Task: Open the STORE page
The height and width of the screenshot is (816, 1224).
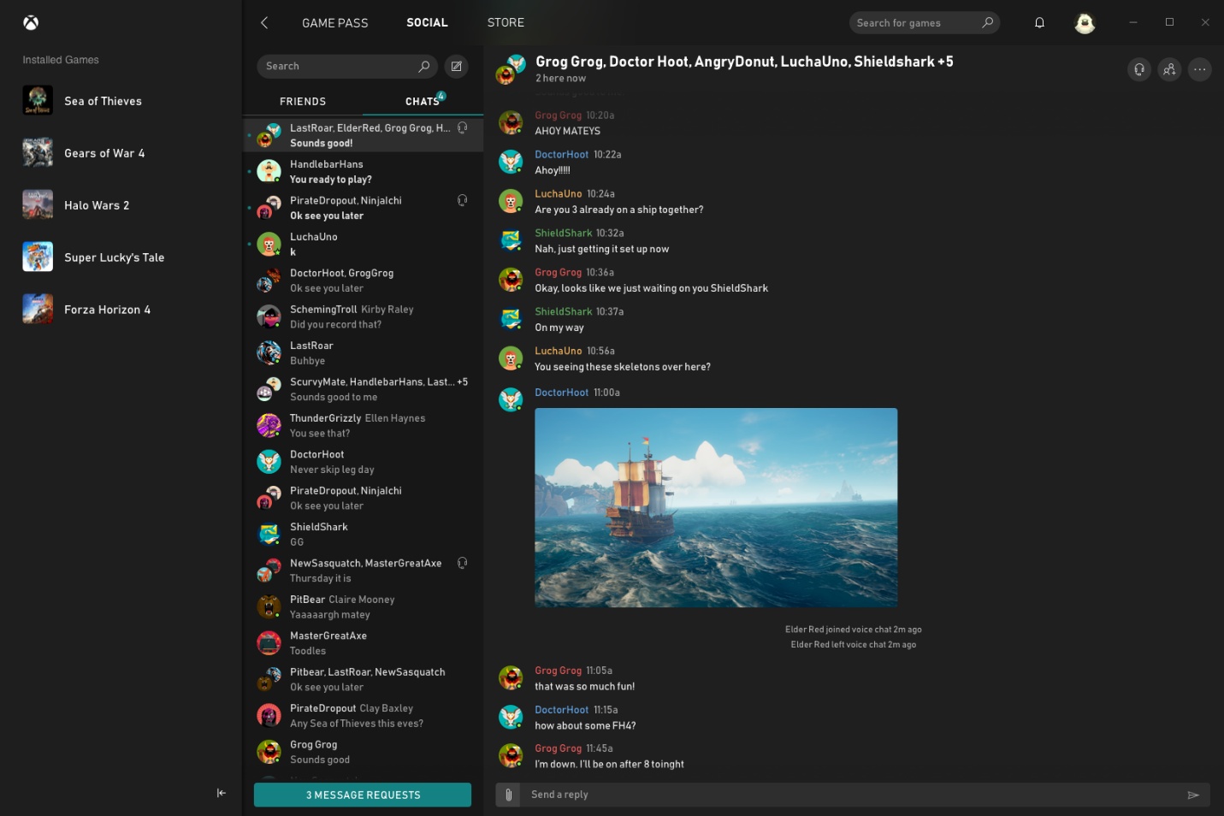Action: click(506, 22)
